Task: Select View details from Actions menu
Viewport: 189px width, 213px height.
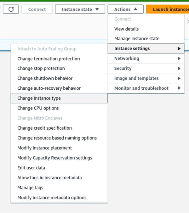Action: (126, 29)
